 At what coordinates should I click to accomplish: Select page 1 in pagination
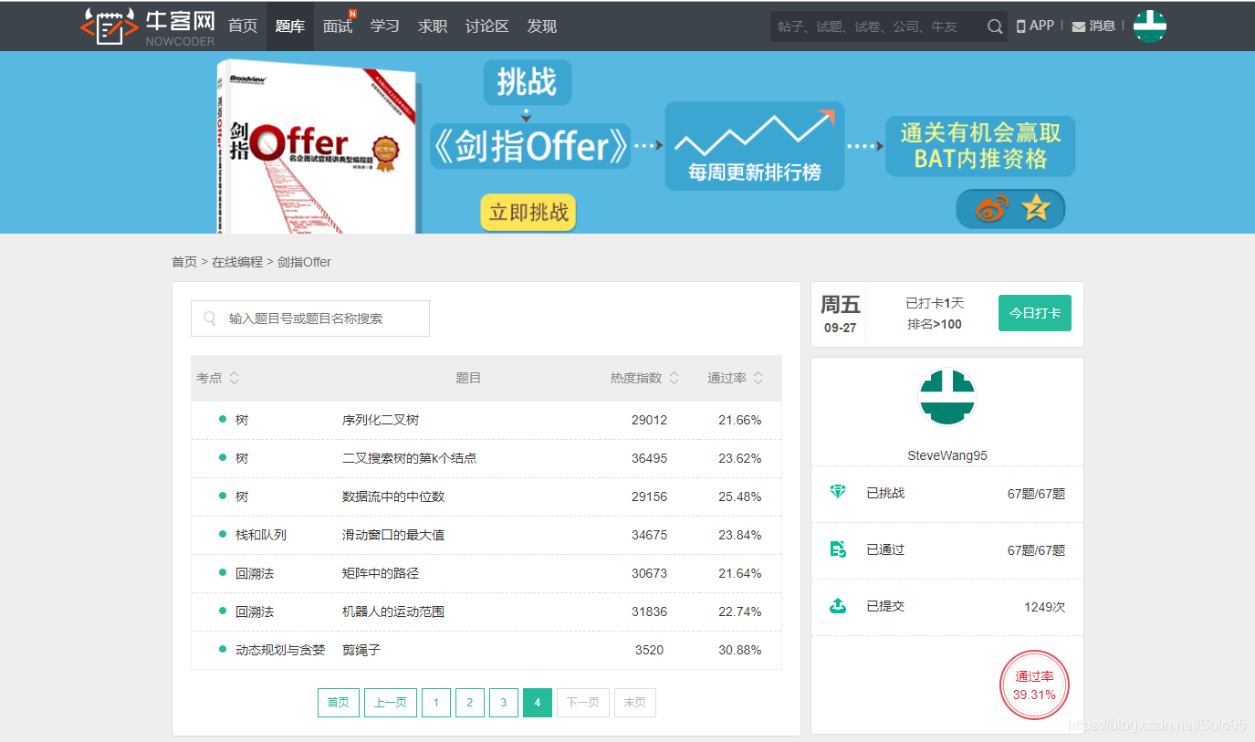[x=436, y=703]
